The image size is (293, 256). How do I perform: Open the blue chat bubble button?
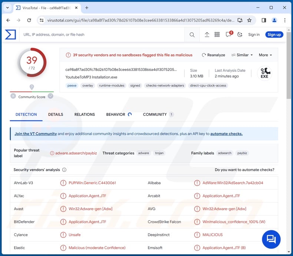tap(271, 239)
